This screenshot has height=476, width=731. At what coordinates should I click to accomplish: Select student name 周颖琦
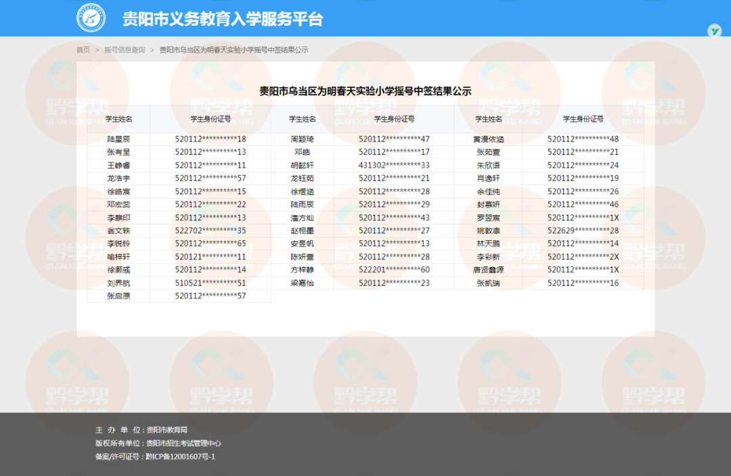point(302,139)
